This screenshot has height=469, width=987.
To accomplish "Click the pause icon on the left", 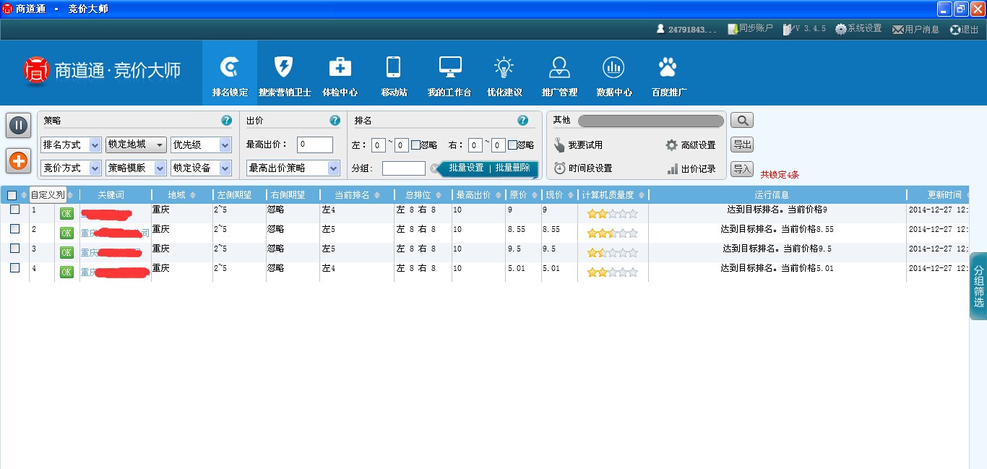I will coord(18,124).
